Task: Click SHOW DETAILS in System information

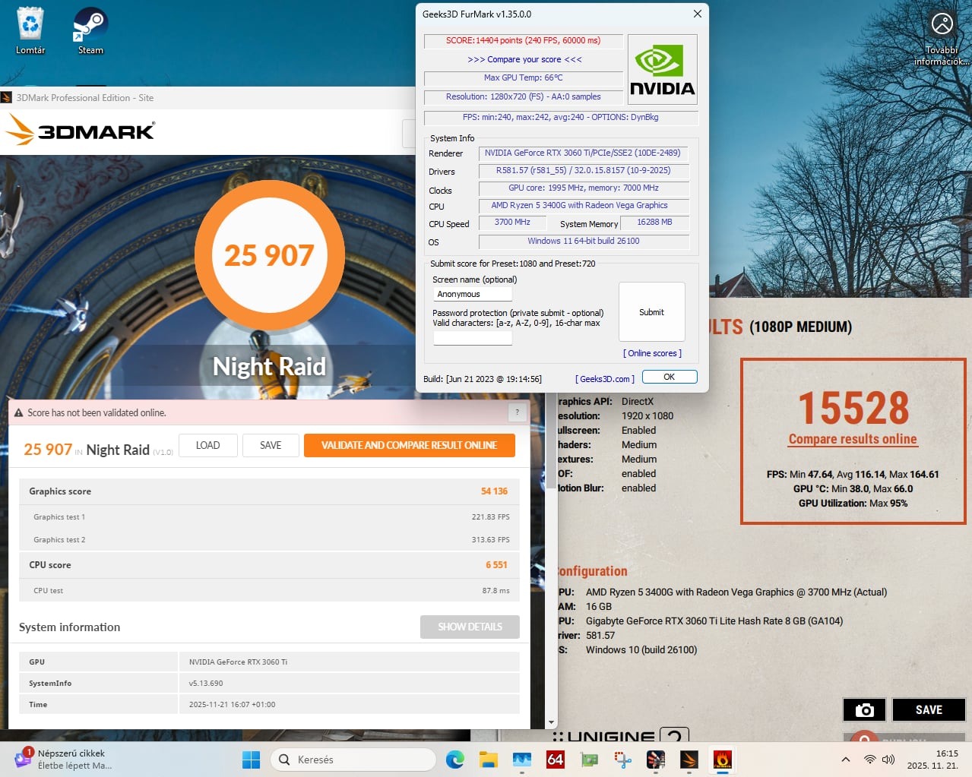Action: [470, 627]
